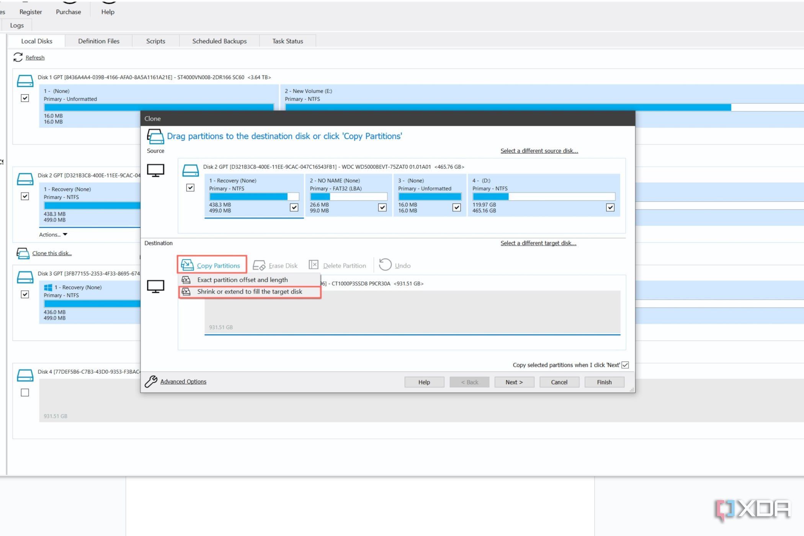Expand the Actions dropdown under Disk 2
Viewport: 804px width, 536px height.
pyautogui.click(x=53, y=234)
